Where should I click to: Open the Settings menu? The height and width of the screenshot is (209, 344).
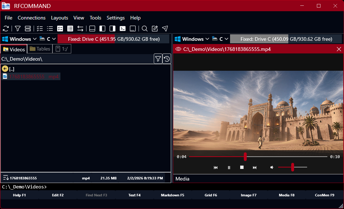(x=116, y=18)
